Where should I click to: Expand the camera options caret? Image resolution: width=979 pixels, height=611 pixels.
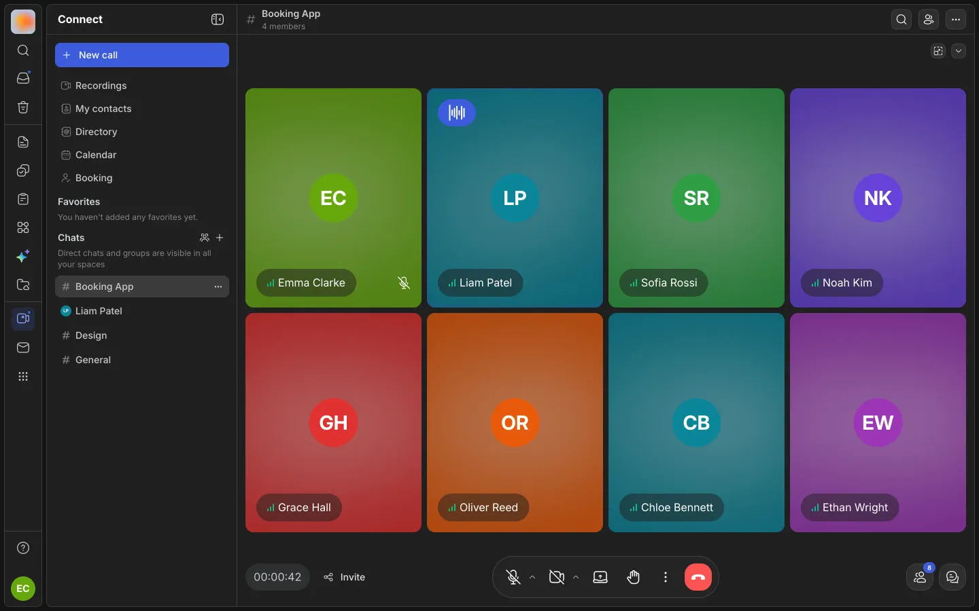tap(576, 577)
